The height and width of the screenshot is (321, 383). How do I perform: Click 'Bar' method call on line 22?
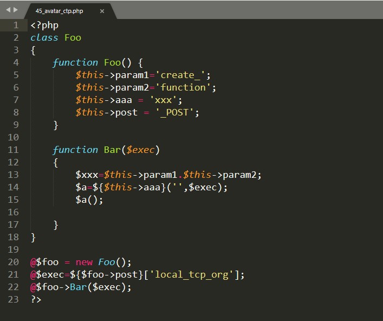79,287
